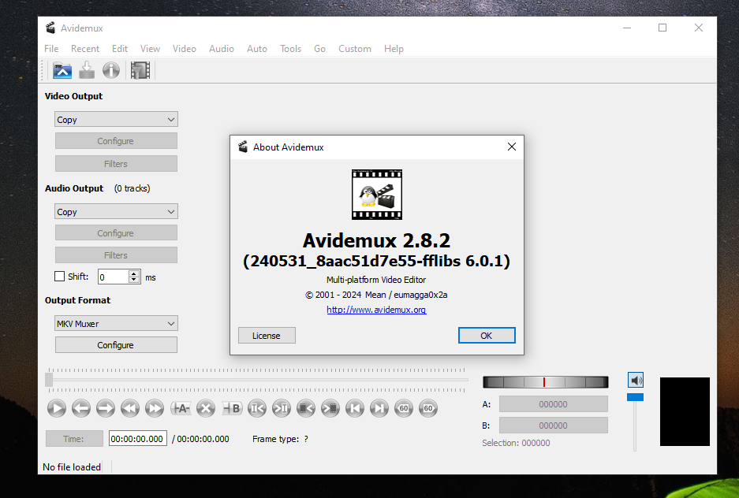This screenshot has height=498, width=739.
Task: Click the black preview thumbnail
Action: [685, 411]
